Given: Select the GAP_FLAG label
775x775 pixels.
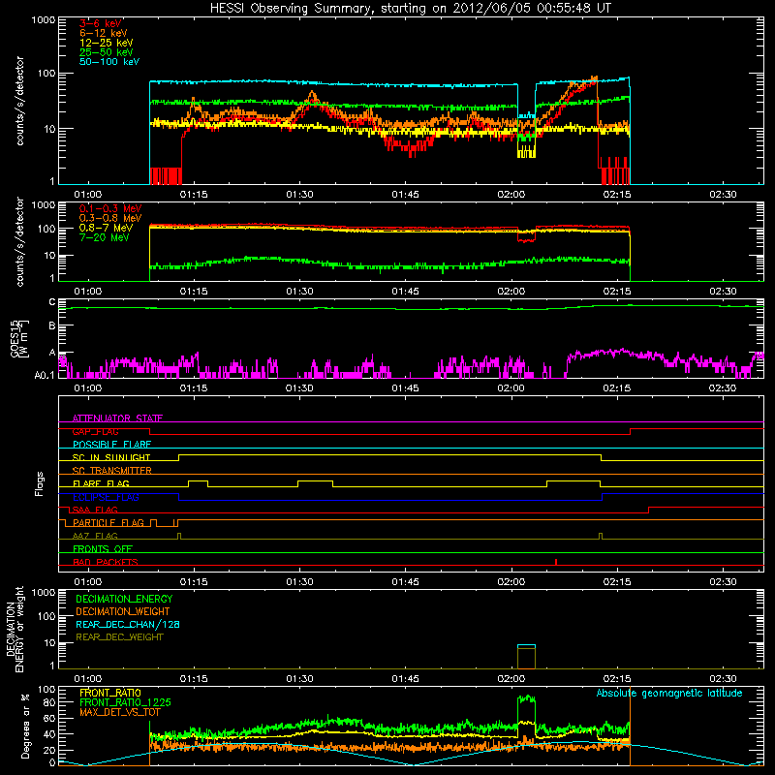Looking at the screenshot, I should (95, 431).
